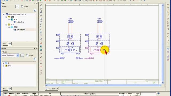Open the Main functions filter dropdown
The image size is (171, 96).
pos(18,55)
